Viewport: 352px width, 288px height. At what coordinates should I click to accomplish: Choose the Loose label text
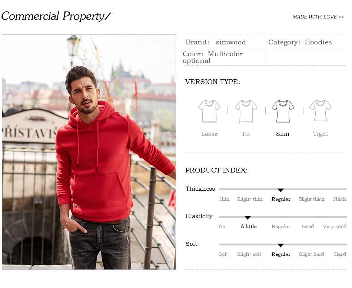click(209, 134)
